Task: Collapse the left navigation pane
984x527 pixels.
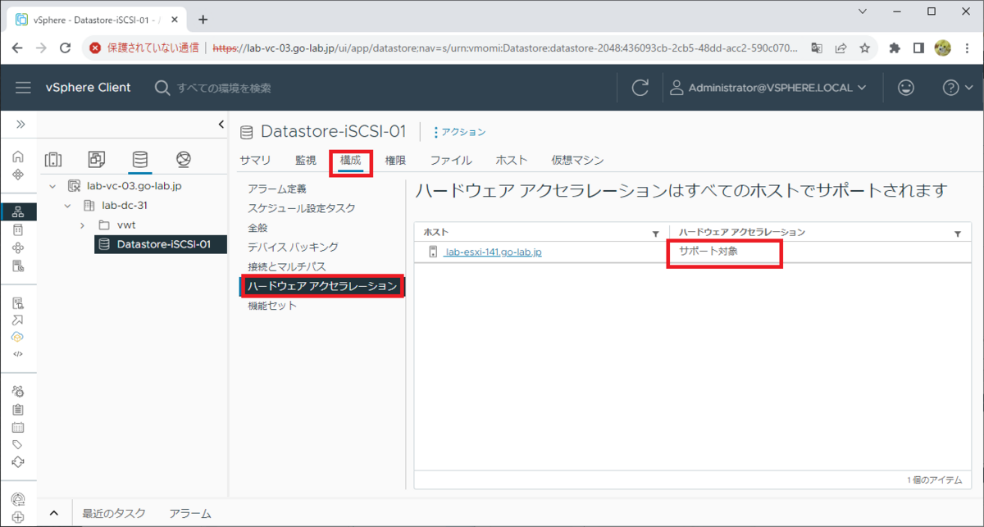Action: (220, 124)
